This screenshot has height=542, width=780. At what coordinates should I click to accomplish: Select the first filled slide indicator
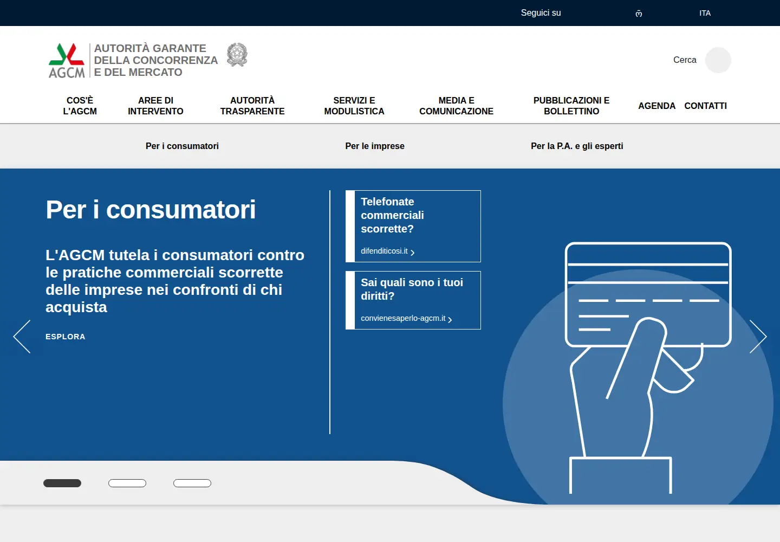point(62,483)
